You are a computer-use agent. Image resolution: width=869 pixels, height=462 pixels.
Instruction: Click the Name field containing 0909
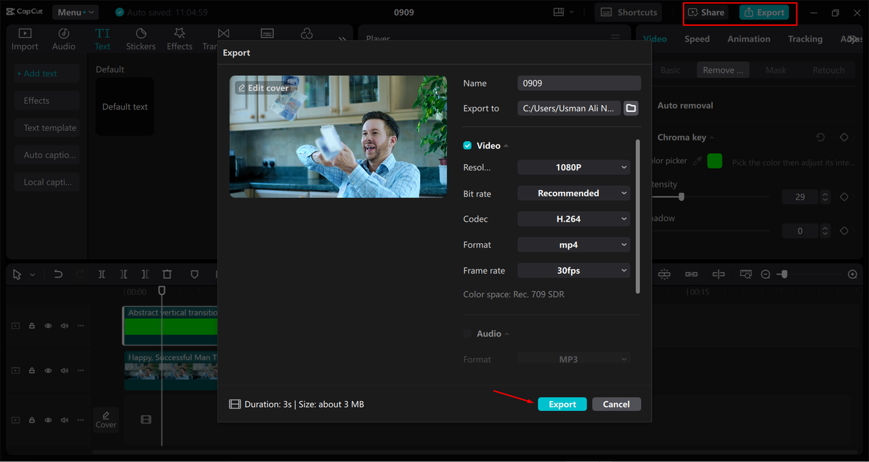579,83
